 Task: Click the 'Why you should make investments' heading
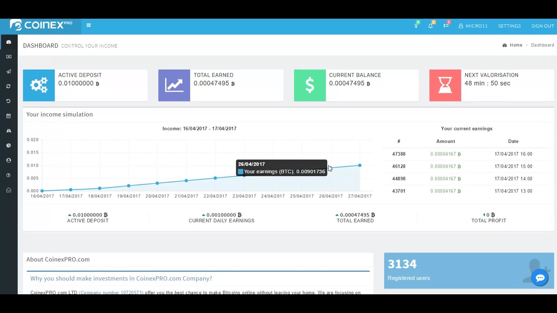click(121, 278)
